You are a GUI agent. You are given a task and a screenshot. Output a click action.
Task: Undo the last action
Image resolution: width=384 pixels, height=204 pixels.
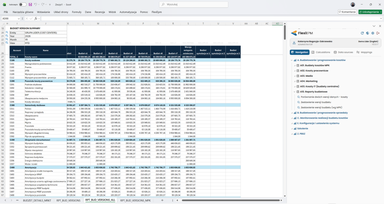point(36,5)
